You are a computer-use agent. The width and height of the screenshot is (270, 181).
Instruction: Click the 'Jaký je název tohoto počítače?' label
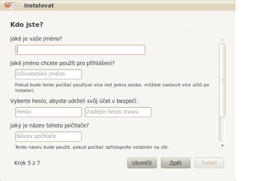coord(49,125)
